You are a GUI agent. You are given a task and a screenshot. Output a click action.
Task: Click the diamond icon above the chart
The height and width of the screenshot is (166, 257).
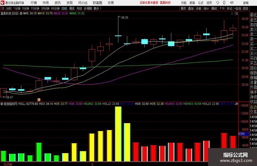232,13
